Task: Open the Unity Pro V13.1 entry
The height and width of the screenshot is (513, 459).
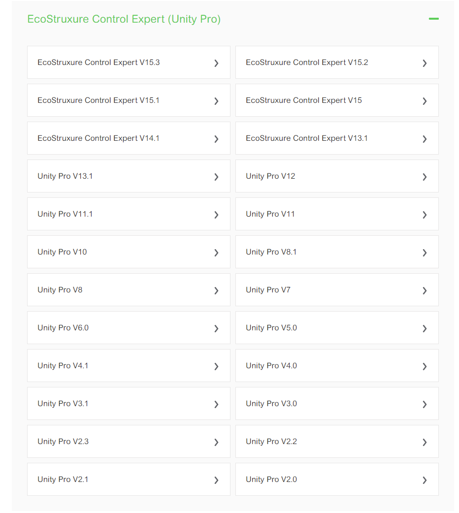Action: (65, 176)
